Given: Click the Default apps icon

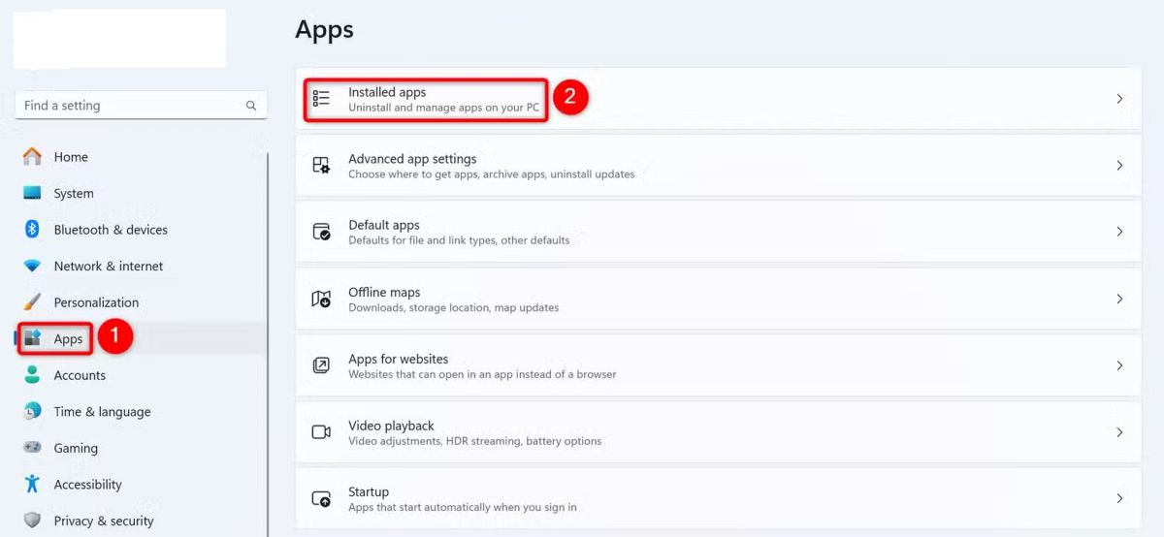Looking at the screenshot, I should tap(321, 232).
